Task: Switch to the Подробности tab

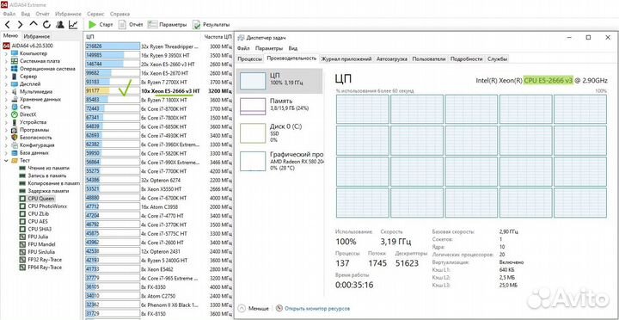Action: (x=466, y=58)
